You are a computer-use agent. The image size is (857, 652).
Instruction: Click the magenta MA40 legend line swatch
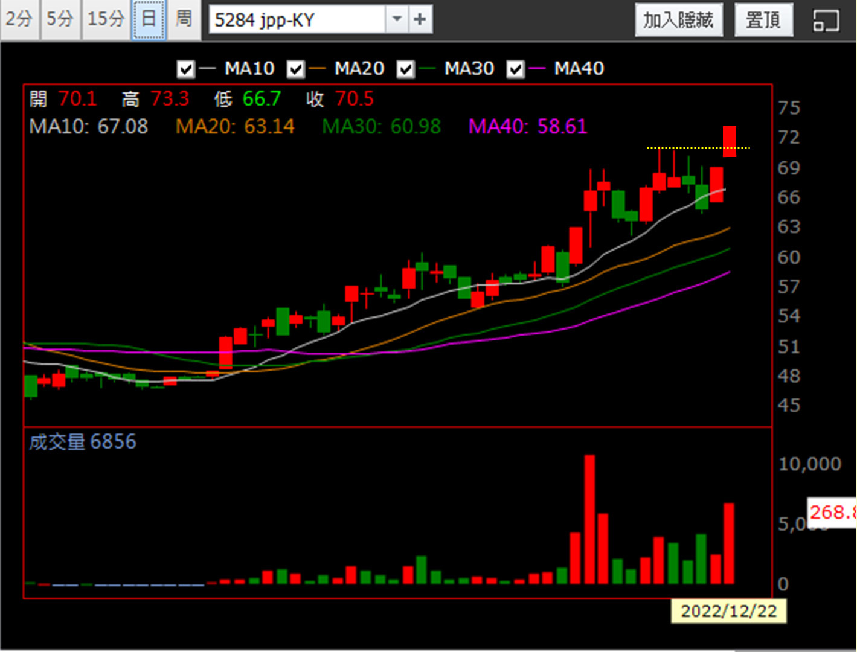[x=536, y=69]
